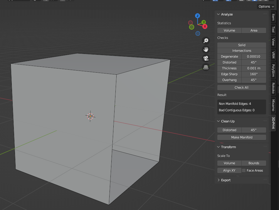279x210 pixels.
Task: Grab the Transform panel drag handle dots
Action: click(x=265, y=147)
